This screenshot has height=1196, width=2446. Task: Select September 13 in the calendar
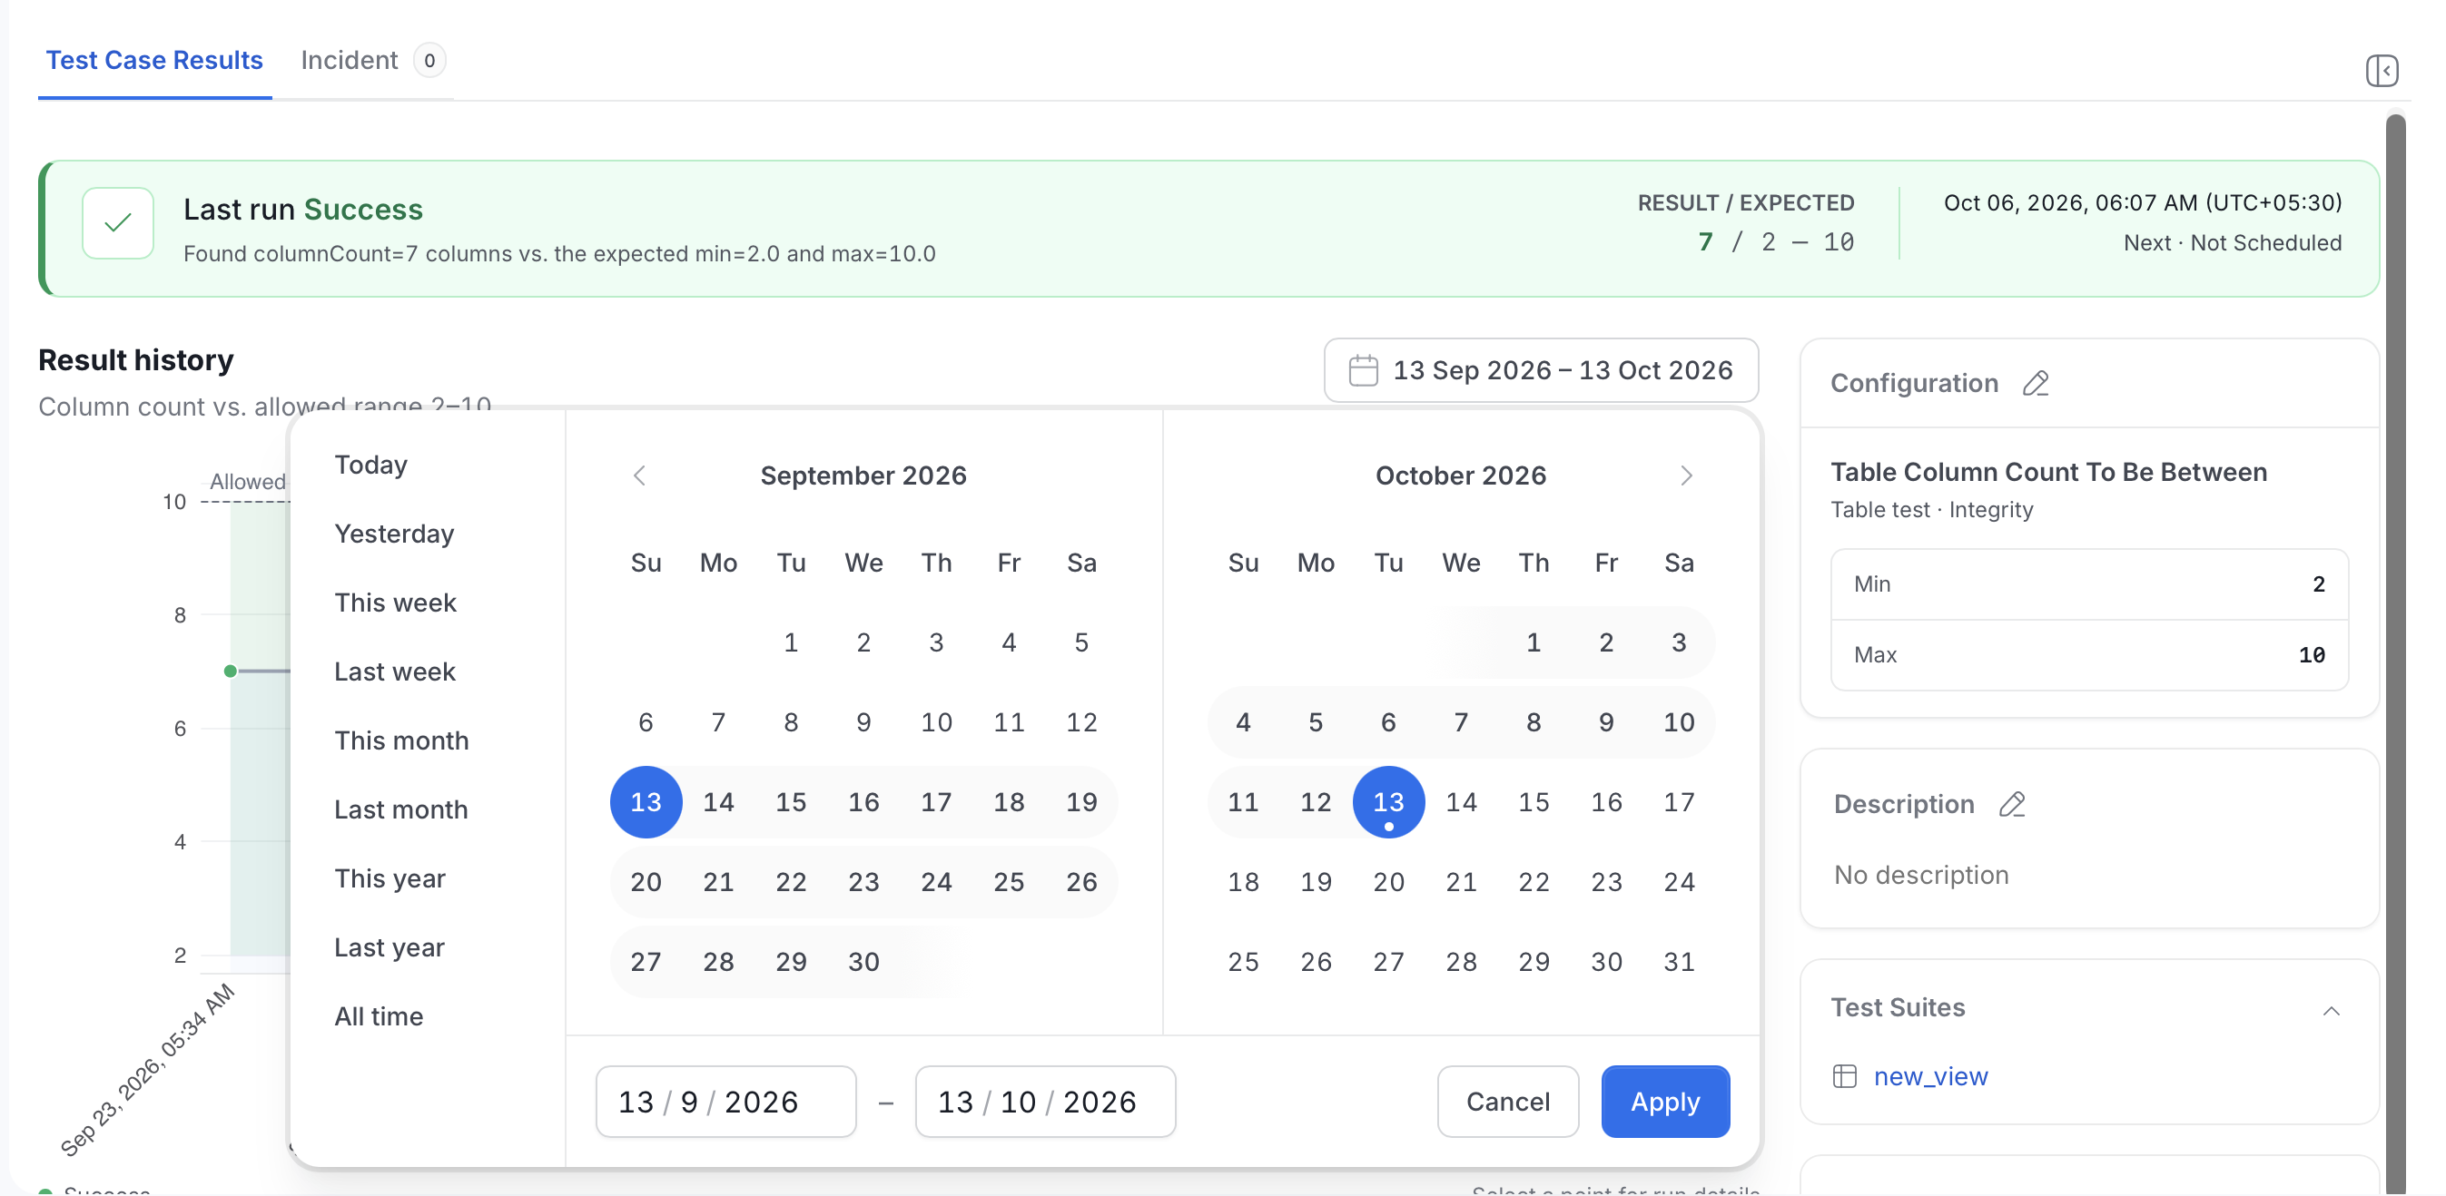(x=646, y=802)
